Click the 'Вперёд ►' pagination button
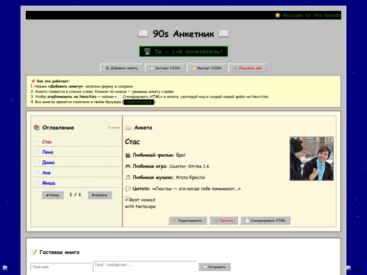Image resolution: width=367 pixels, height=275 pixels. tap(99, 195)
